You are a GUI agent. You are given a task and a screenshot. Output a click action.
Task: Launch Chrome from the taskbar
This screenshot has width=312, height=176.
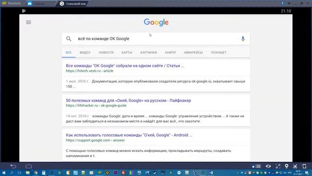point(36,173)
